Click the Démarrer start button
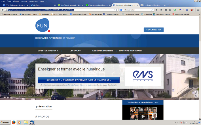 coord(5,122)
